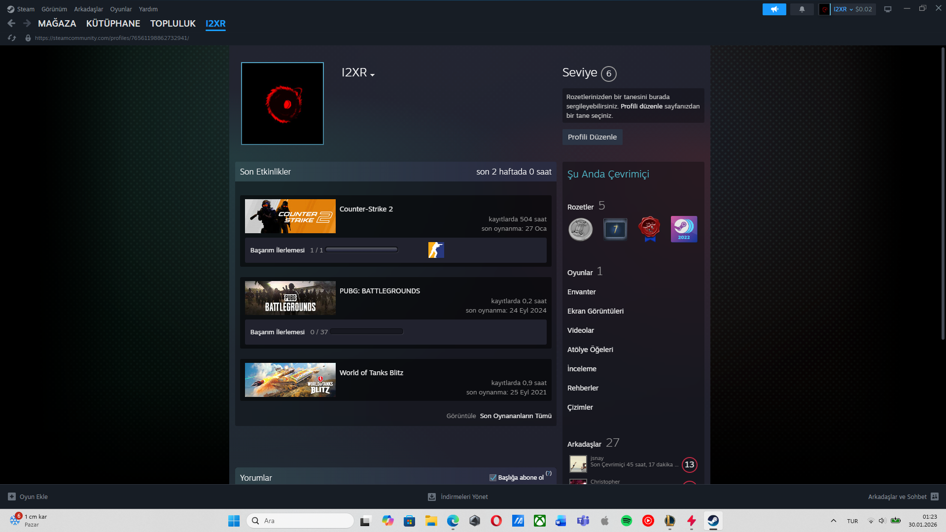Open the Arkadaşlar friends list link
The width and height of the screenshot is (946, 532).
[584, 444]
